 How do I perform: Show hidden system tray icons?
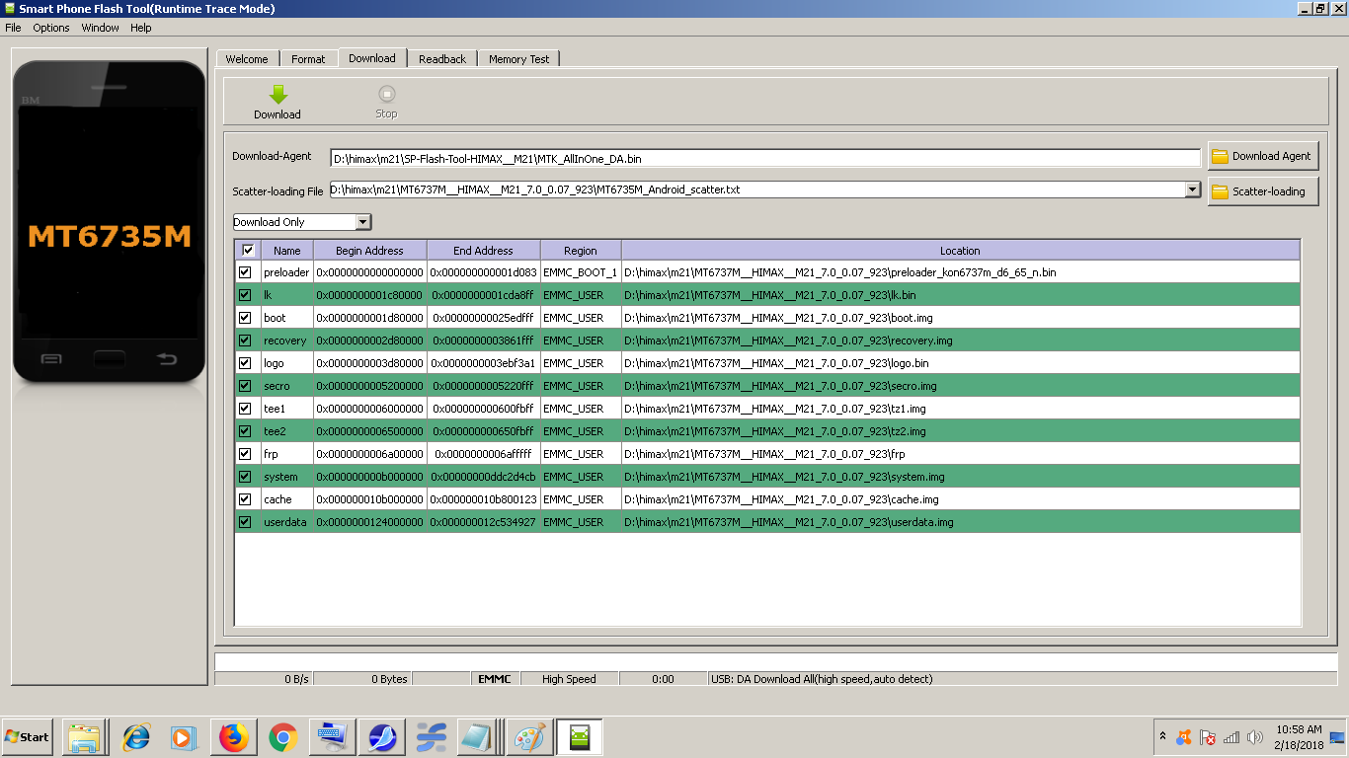click(1162, 737)
